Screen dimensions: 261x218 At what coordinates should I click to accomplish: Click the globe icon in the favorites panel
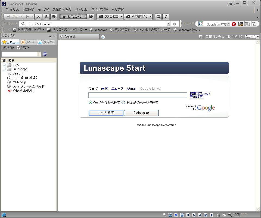[45, 54]
